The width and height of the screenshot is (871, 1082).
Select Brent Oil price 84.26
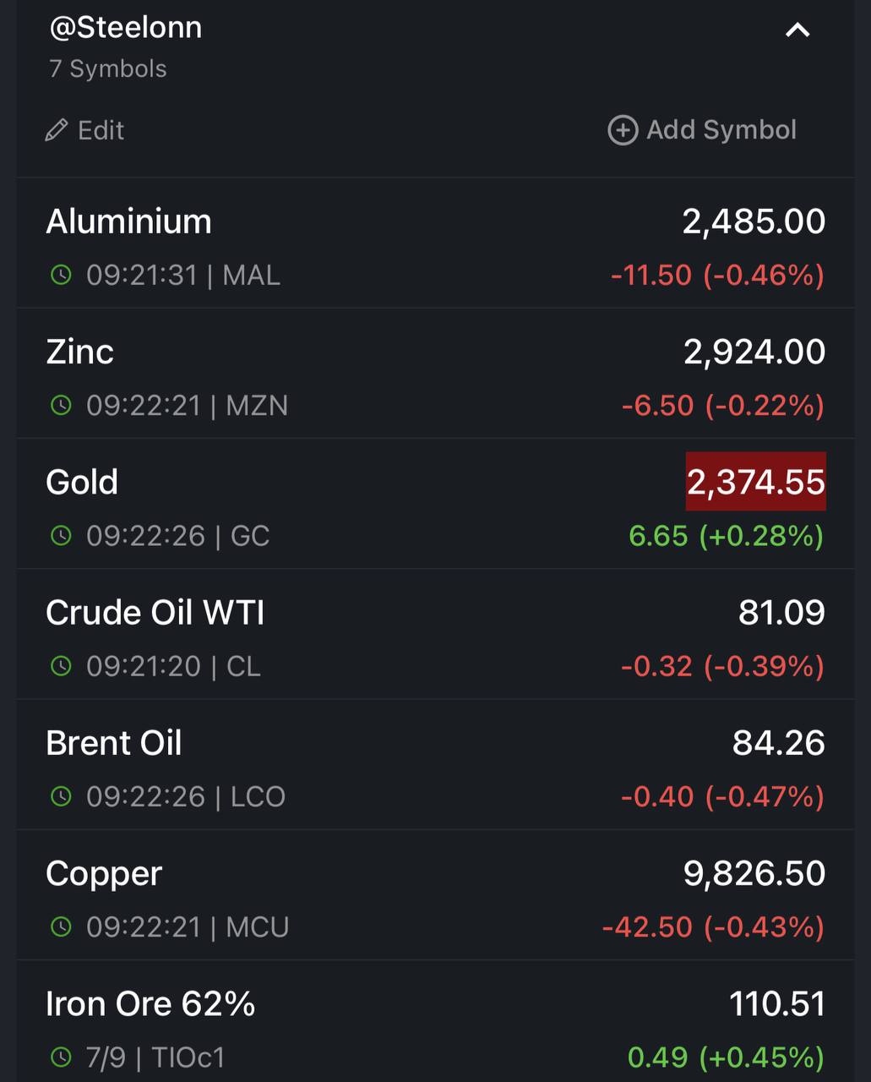(778, 743)
